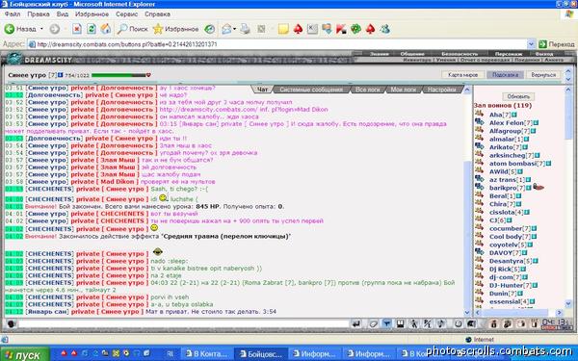578x361 pixels.
Task: Open the Назад history dropdown arrow
Action: pyautogui.click(x=41, y=29)
